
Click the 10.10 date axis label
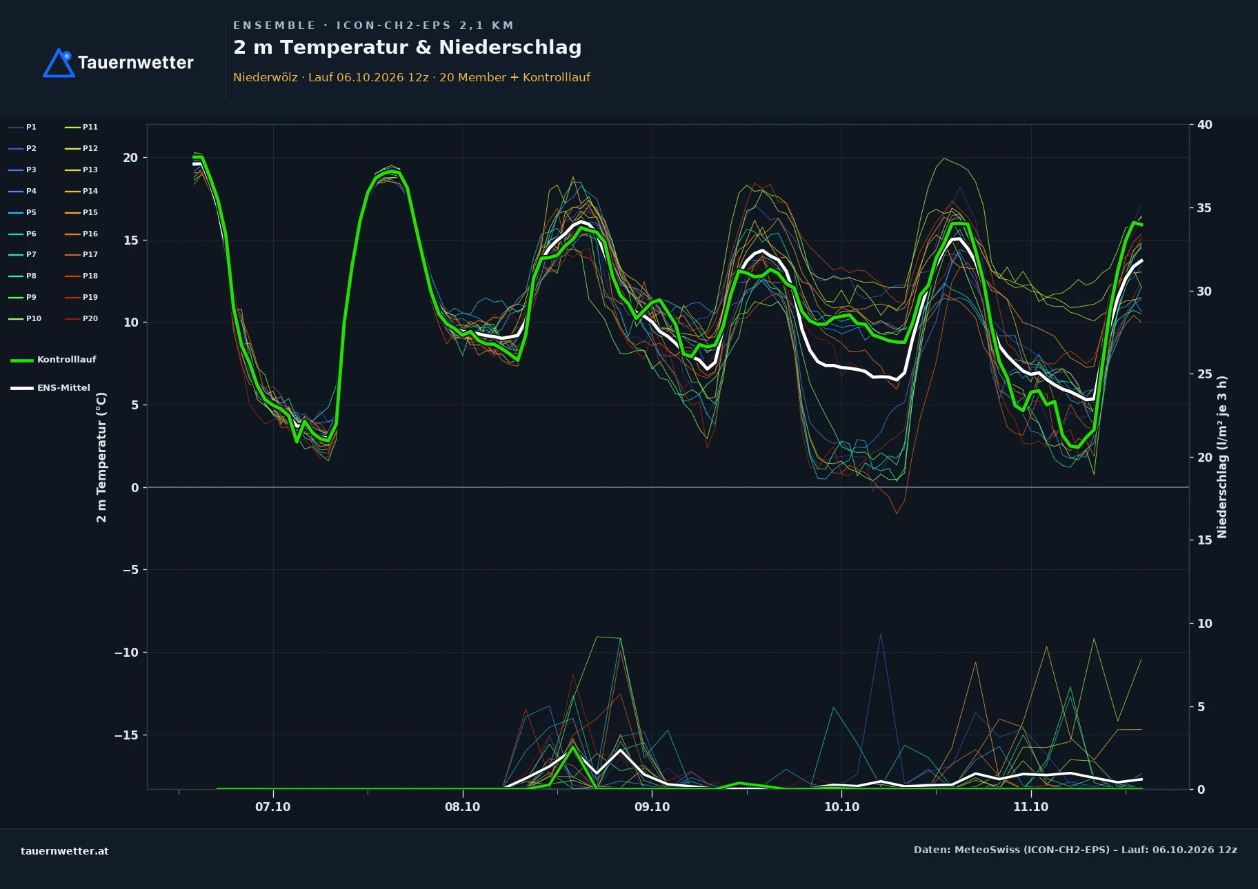[x=842, y=807]
